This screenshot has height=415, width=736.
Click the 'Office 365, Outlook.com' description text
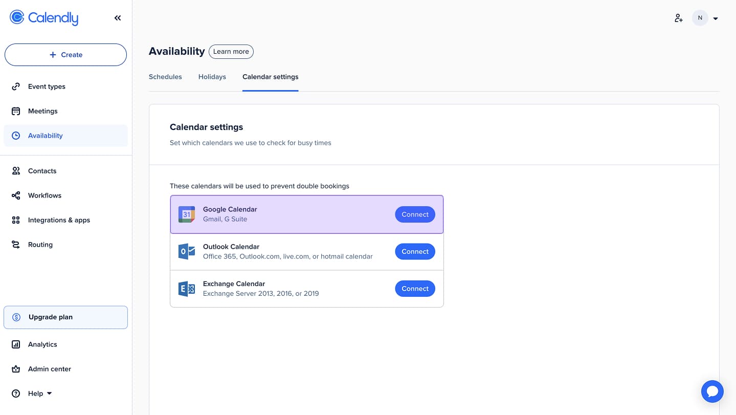(x=288, y=256)
